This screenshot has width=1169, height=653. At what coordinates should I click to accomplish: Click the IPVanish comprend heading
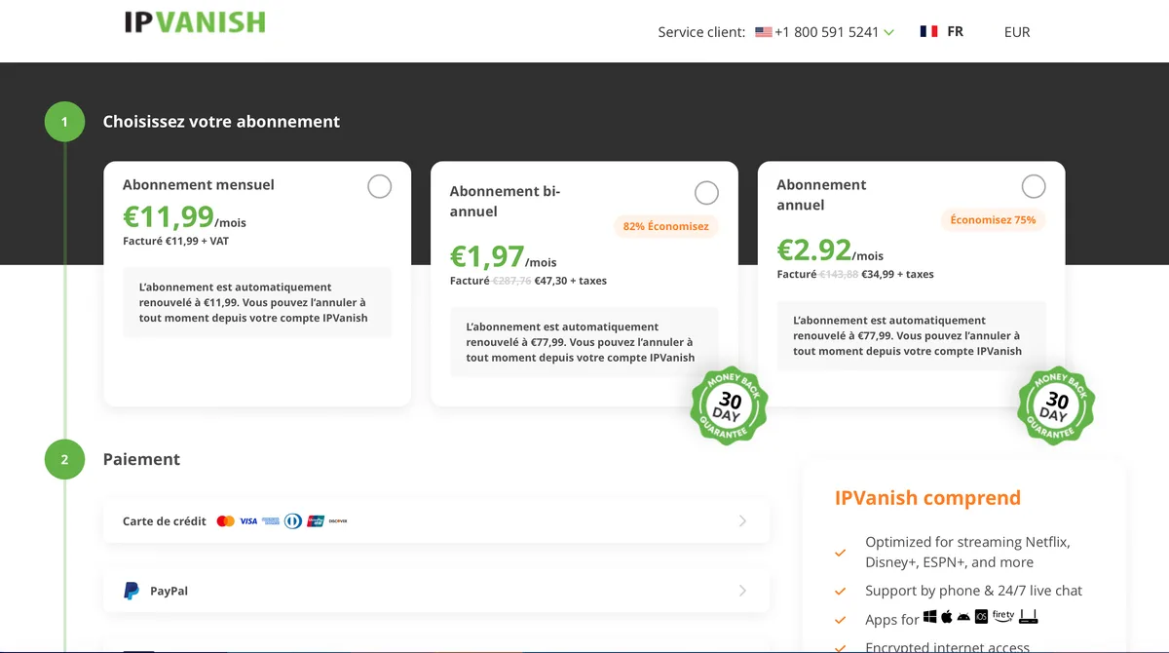point(927,498)
